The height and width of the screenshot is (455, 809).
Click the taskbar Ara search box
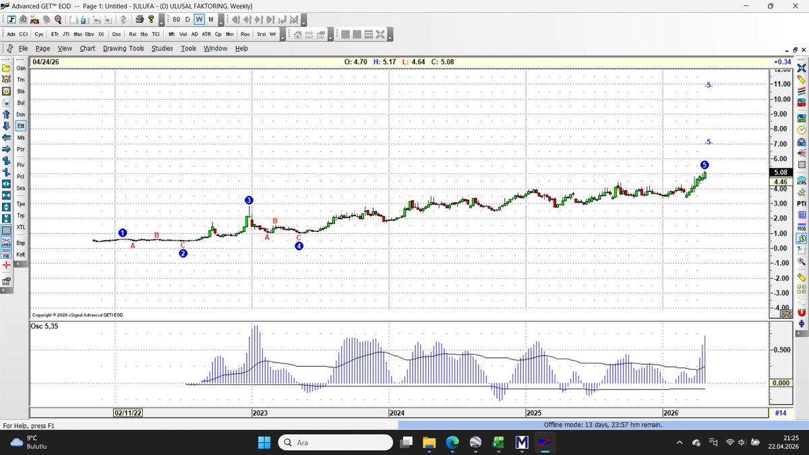point(336,442)
